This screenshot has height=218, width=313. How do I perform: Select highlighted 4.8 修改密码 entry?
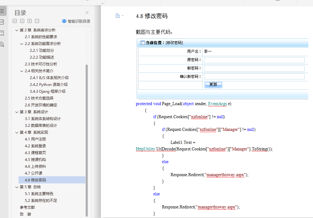point(52,180)
